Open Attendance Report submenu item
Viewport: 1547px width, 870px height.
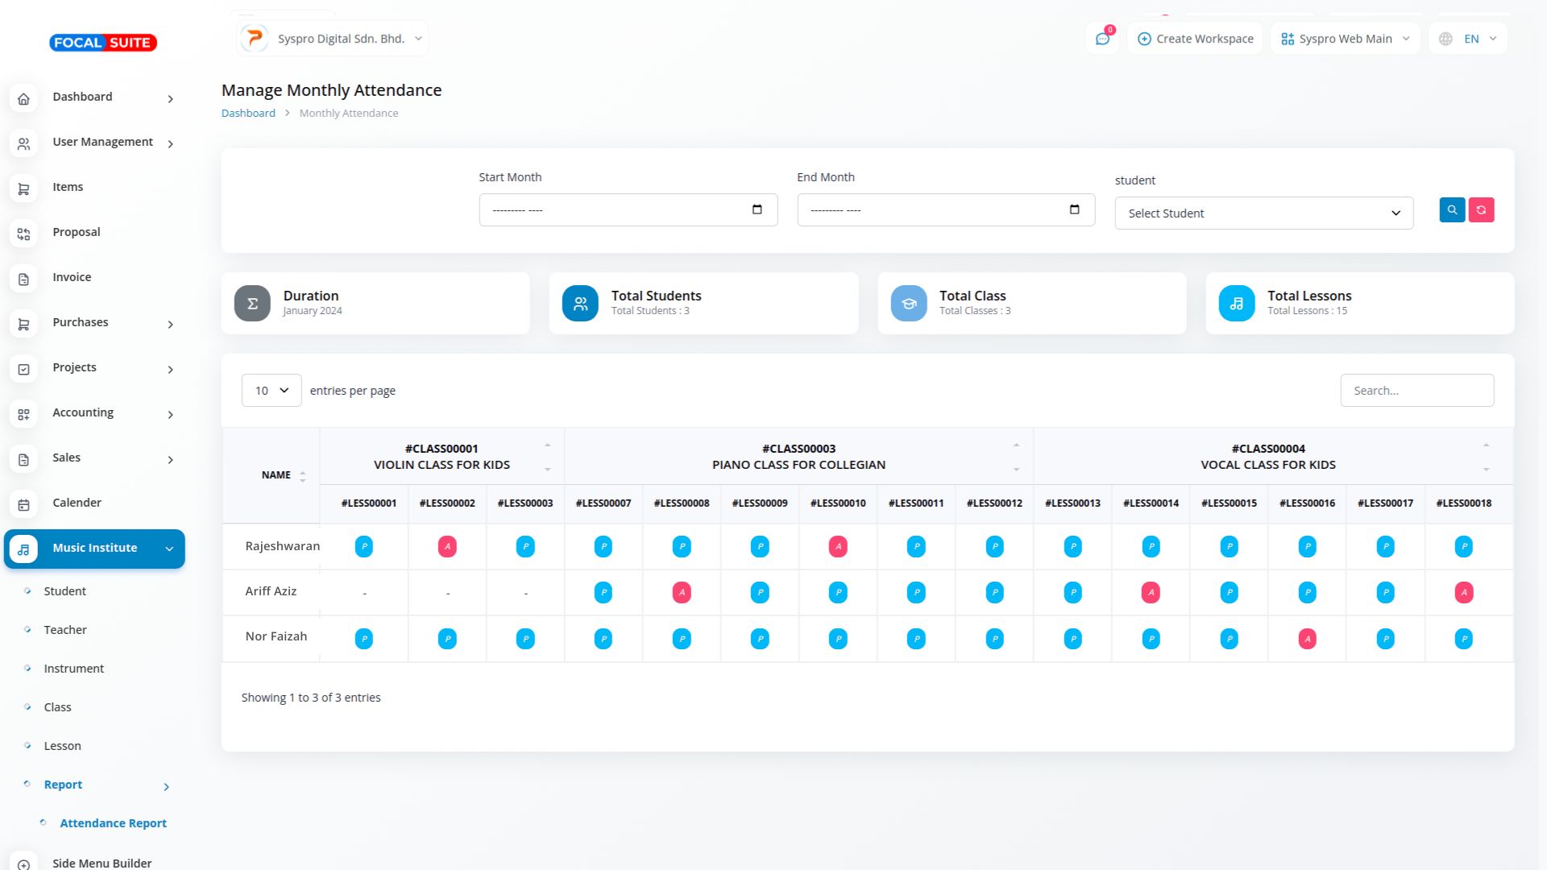tap(113, 823)
